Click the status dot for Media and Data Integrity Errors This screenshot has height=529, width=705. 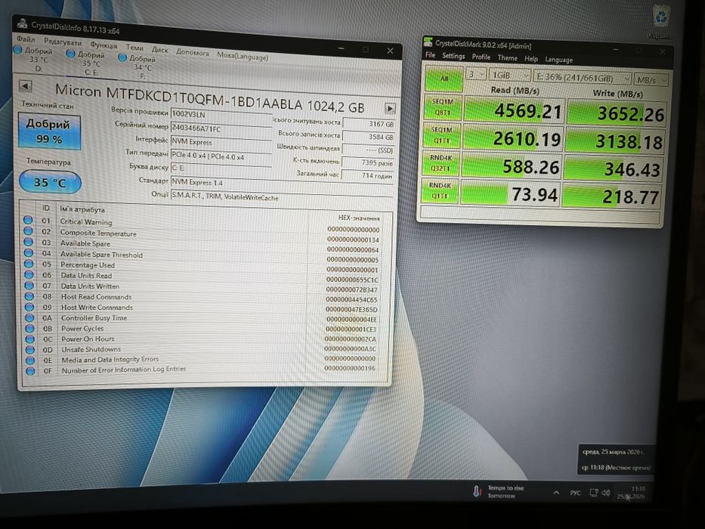click(x=30, y=360)
